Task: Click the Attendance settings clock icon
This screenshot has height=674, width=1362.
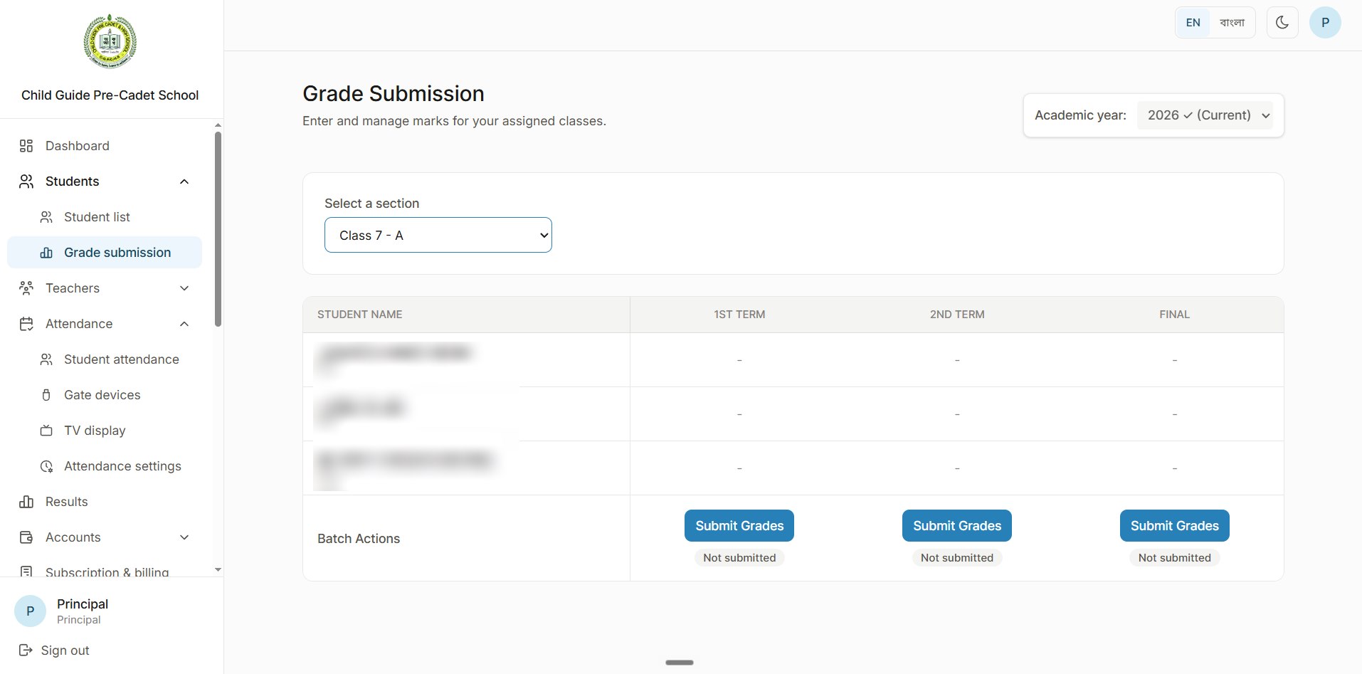Action: [46, 466]
